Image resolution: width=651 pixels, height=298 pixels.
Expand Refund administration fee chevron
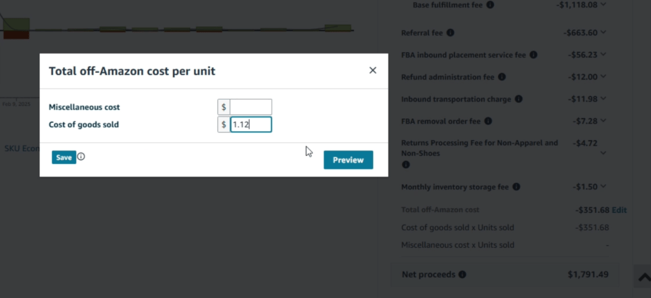click(603, 77)
